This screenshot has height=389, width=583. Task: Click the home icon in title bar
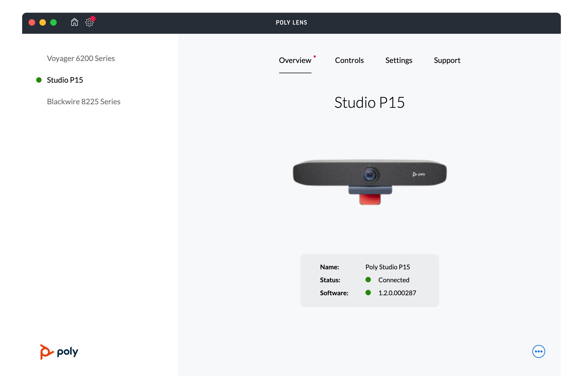click(74, 22)
